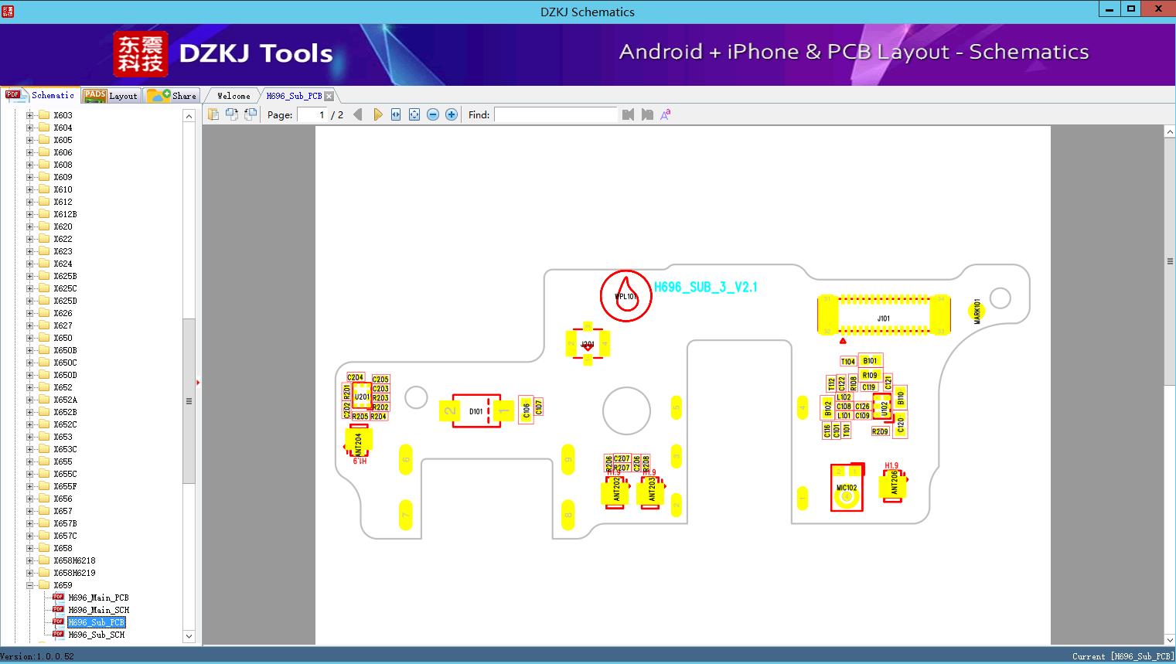Zoom in with plus icon
The image size is (1176, 664).
[x=452, y=114]
